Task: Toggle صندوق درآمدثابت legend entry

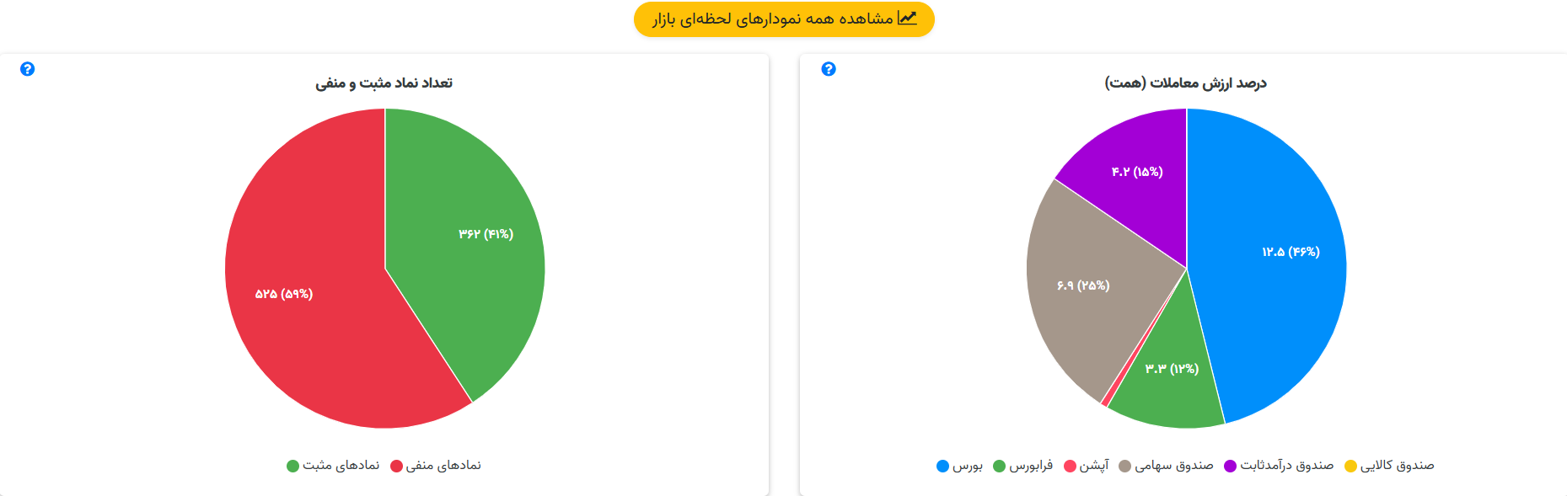Action: 1279,466
